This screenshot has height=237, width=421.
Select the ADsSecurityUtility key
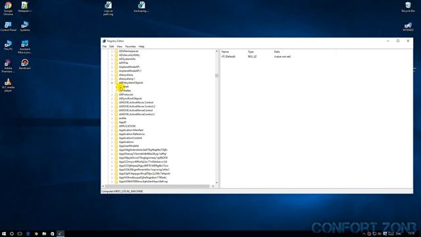pyautogui.click(x=129, y=55)
